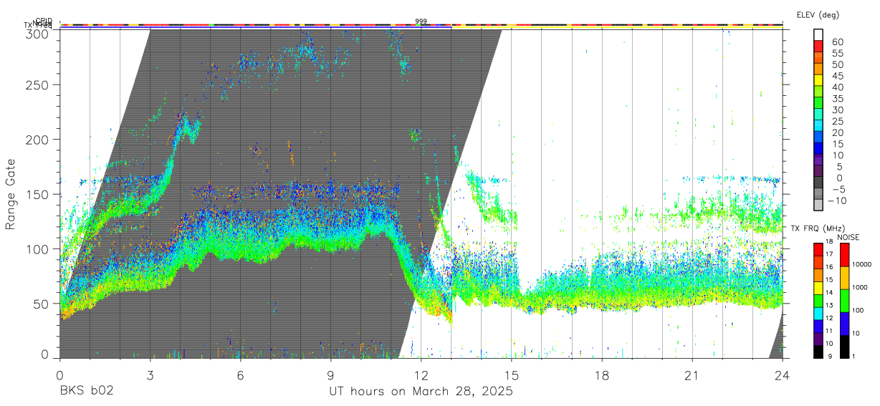
Task: Click the green NOISE swatch between 100 and 1000
Action: tap(843, 300)
